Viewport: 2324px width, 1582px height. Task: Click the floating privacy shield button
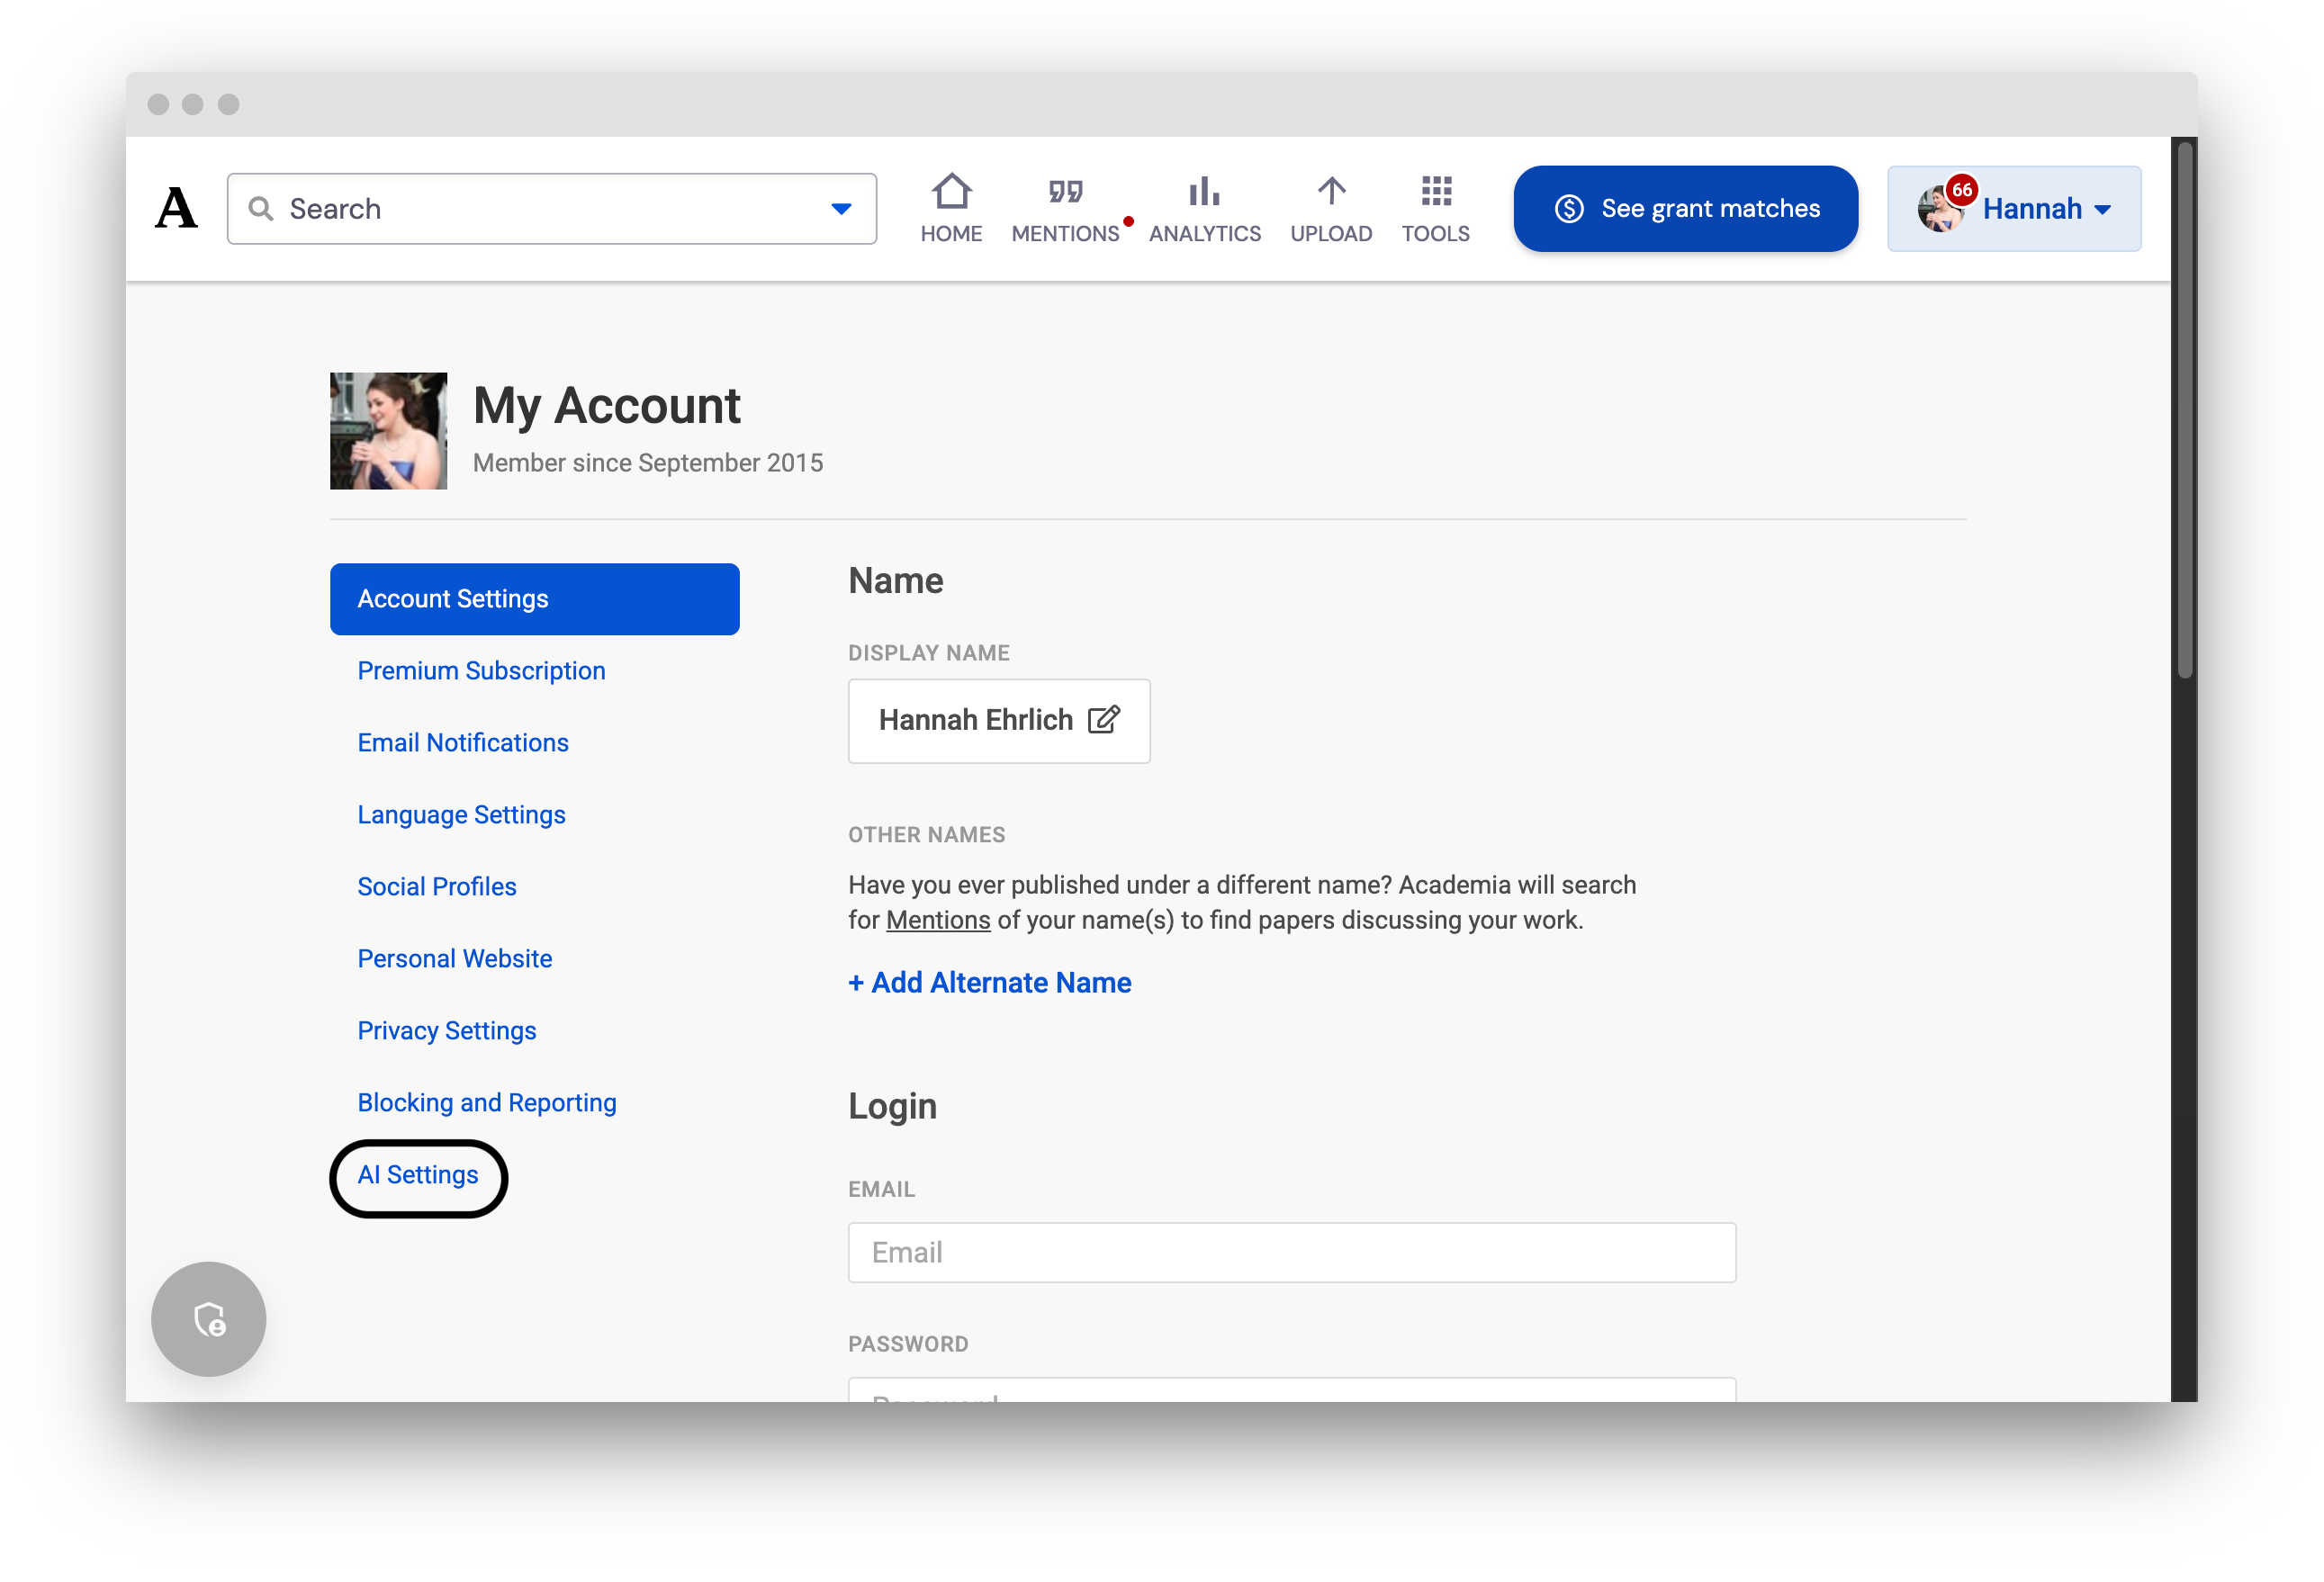pos(209,1319)
